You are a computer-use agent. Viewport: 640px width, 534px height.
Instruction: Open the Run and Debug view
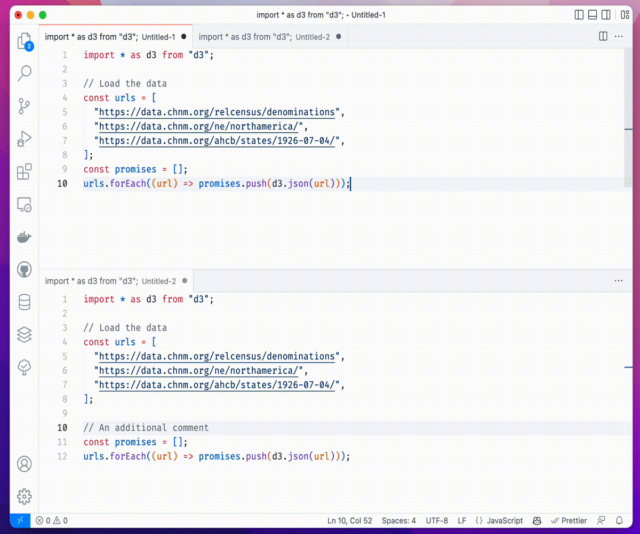(x=24, y=139)
